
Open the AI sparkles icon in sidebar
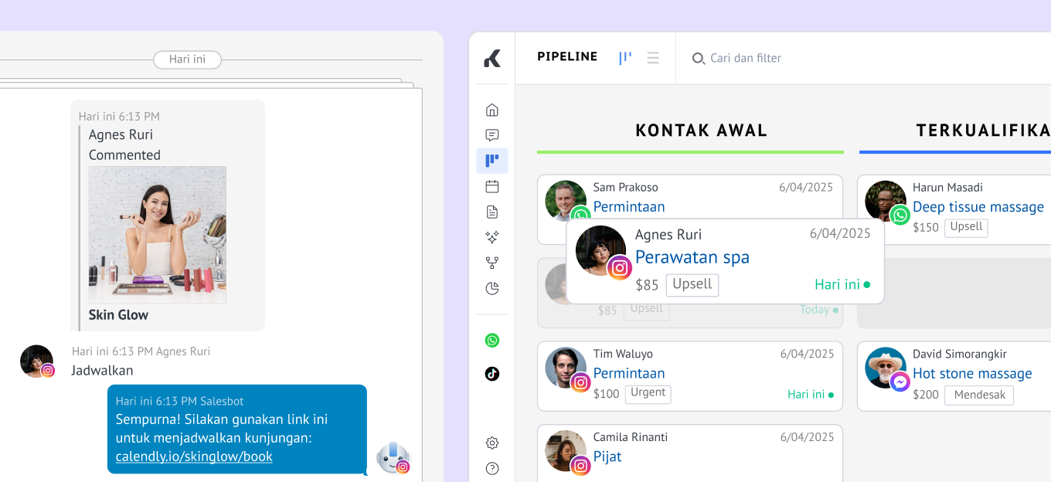(x=492, y=237)
